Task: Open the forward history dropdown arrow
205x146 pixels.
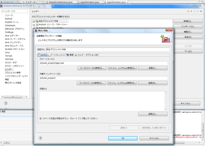Action: coord(198,11)
